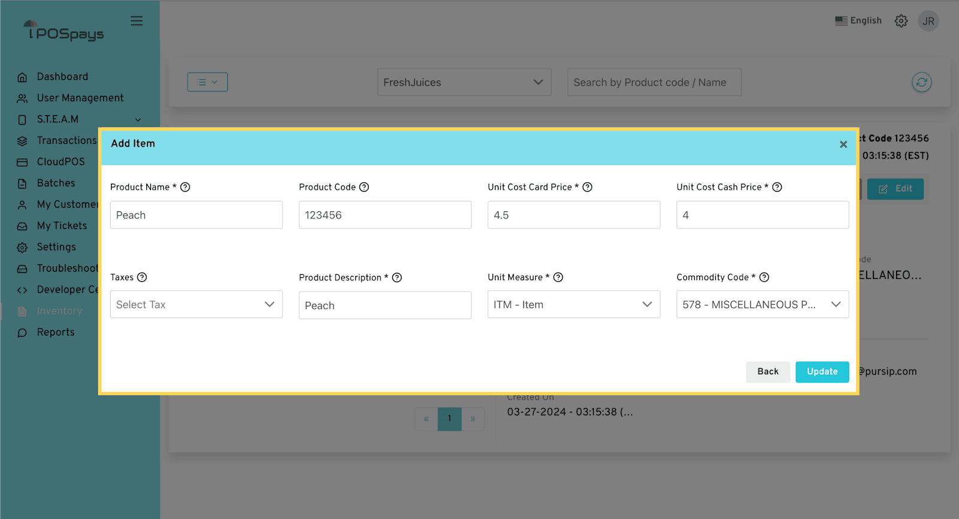Click the Product Name input field
Viewport: 959px width, 519px height.
(196, 215)
